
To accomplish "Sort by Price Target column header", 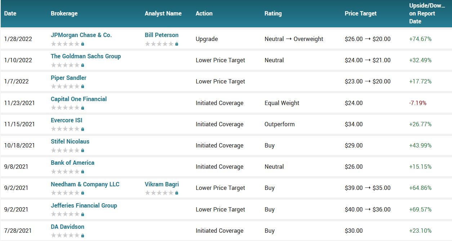I will coord(361,13).
